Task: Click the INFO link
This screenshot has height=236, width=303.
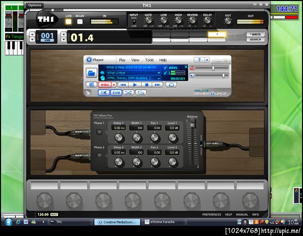Action: tap(255, 214)
